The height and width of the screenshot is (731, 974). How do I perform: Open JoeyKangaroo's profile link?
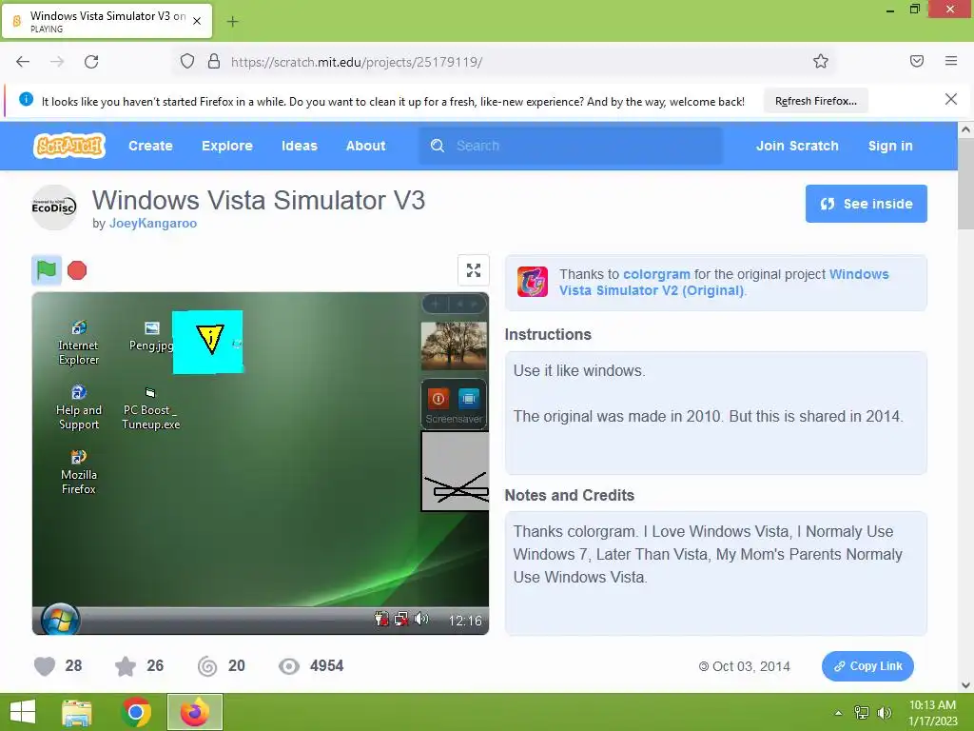(153, 223)
